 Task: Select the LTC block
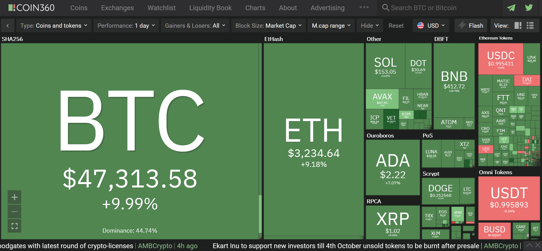(467, 191)
